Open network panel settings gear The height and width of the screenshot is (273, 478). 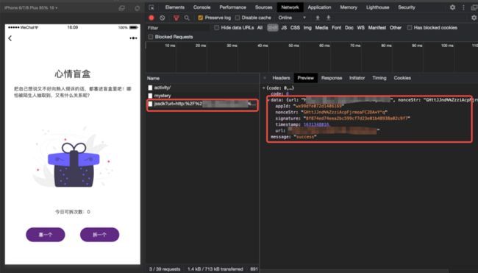474,18
